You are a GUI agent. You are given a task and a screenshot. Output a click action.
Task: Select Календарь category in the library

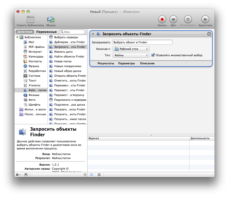point(36,56)
